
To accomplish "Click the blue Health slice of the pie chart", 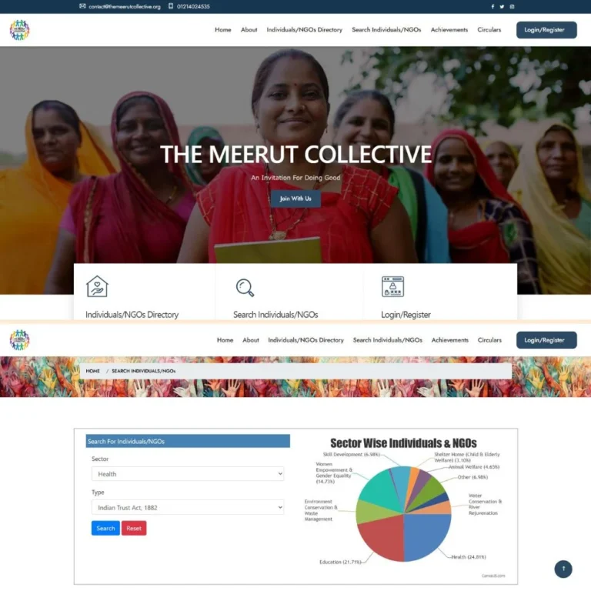I will pos(426,536).
